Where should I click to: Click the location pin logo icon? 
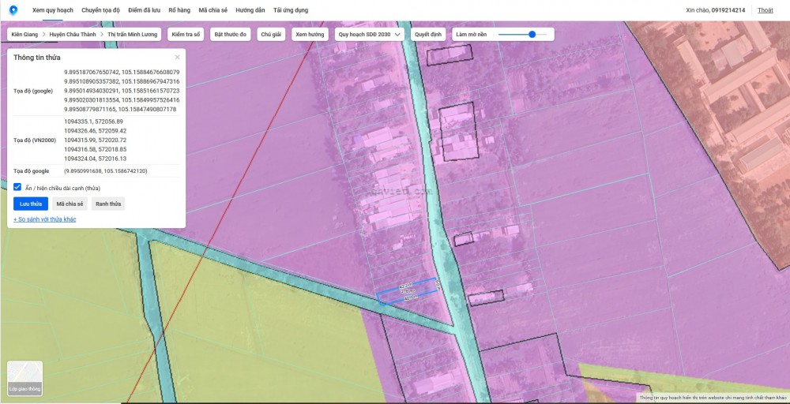coord(13,10)
